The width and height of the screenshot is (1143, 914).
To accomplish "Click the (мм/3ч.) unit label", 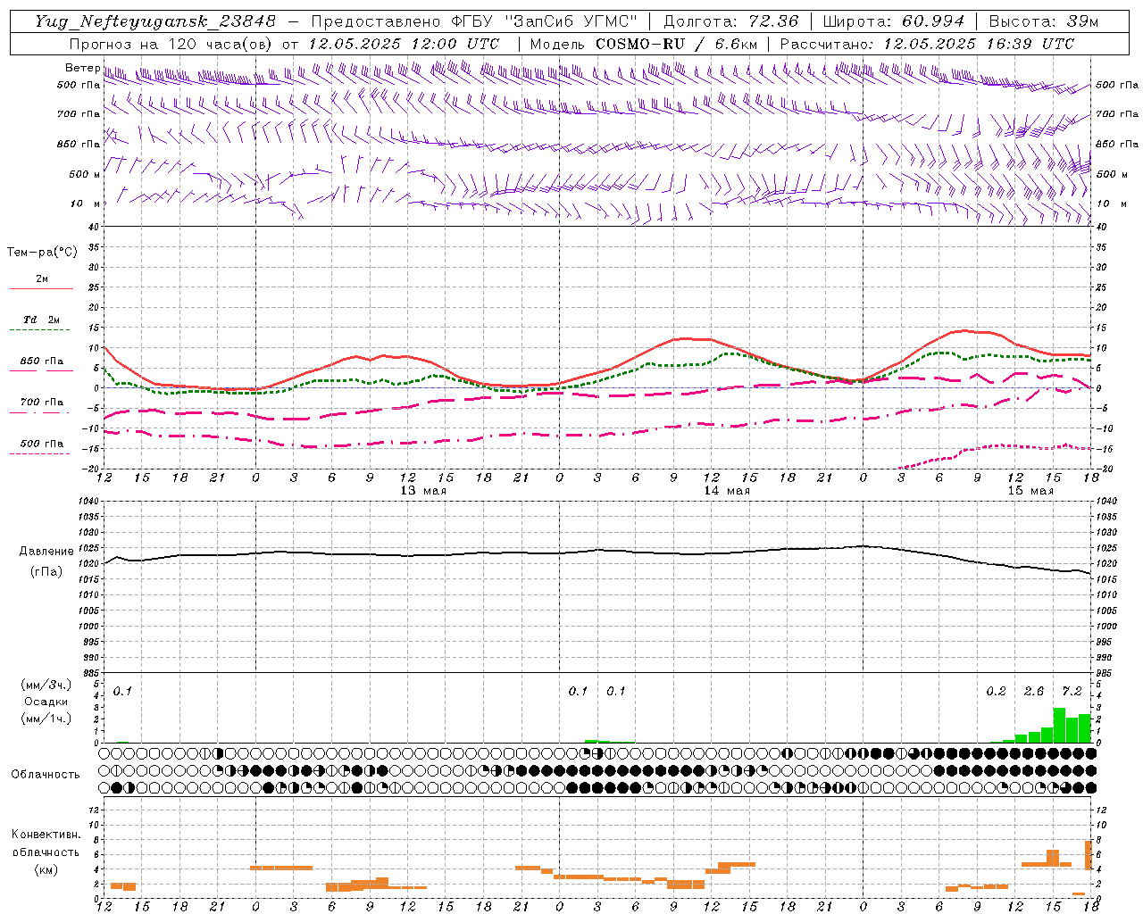I will [46, 685].
